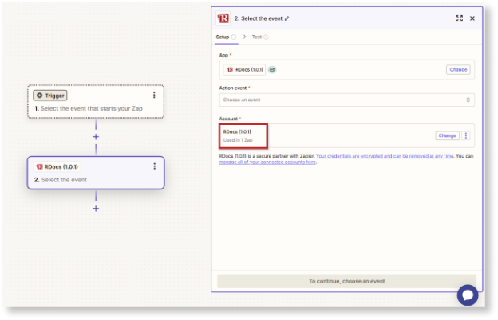Click the Action event dropdown arrows
The width and height of the screenshot is (498, 320).
point(468,100)
